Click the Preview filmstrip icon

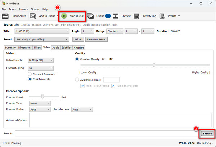click(x=116, y=16)
